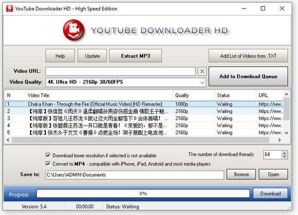This screenshot has height=215, width=298.
Task: Sort by Quality column header
Action: click(x=193, y=95)
